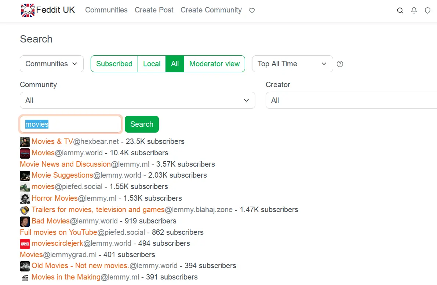Expand the Top All Time sort dropdown

click(292, 64)
